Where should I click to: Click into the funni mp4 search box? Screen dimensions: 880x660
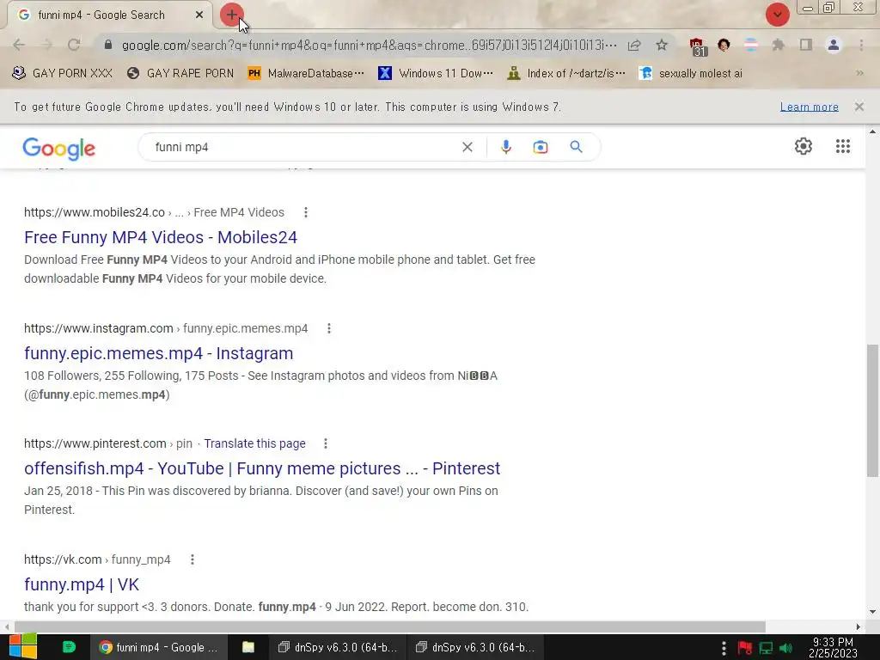(303, 147)
